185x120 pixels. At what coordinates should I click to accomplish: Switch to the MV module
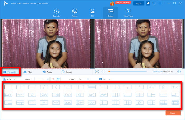pyautogui.click(x=92, y=13)
